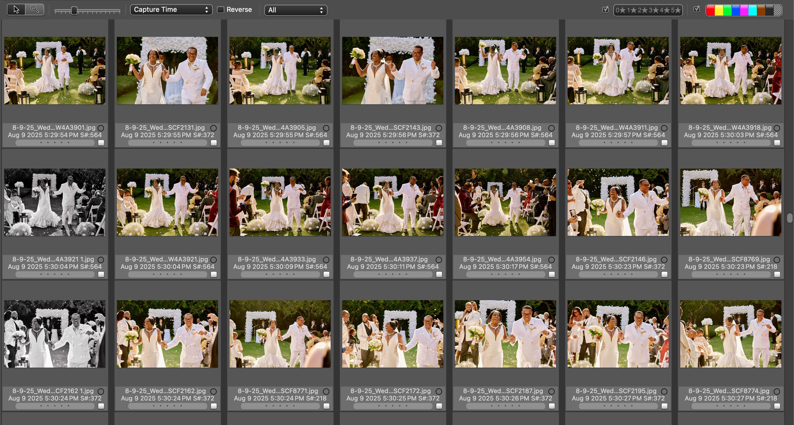Select the arrow pointer tool
The height and width of the screenshot is (425, 794).
[x=16, y=9]
